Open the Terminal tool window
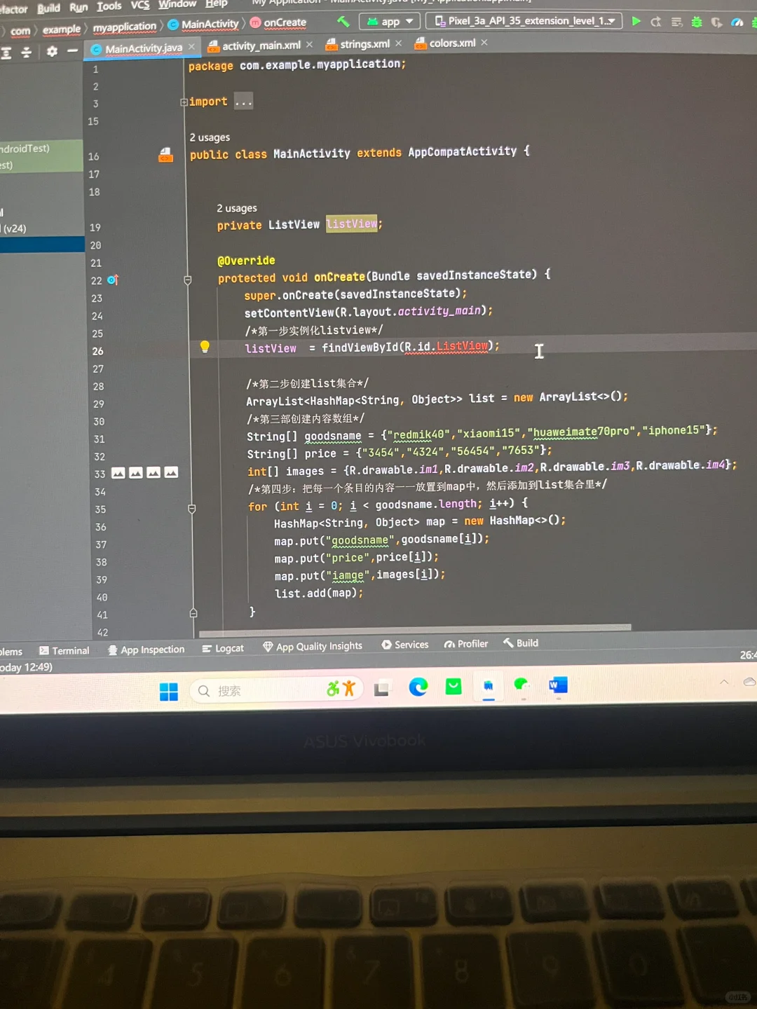Viewport: 757px width, 1009px height. (64, 651)
